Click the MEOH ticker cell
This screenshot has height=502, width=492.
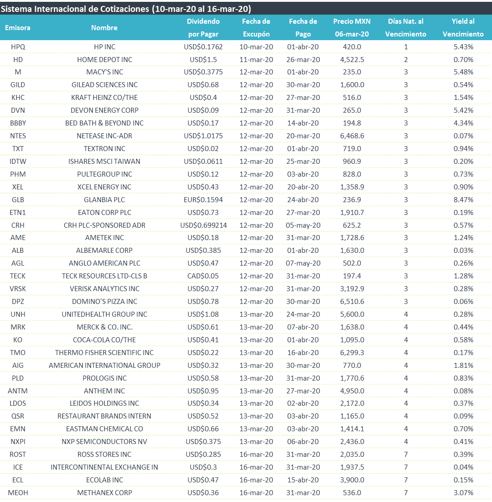click(x=18, y=493)
